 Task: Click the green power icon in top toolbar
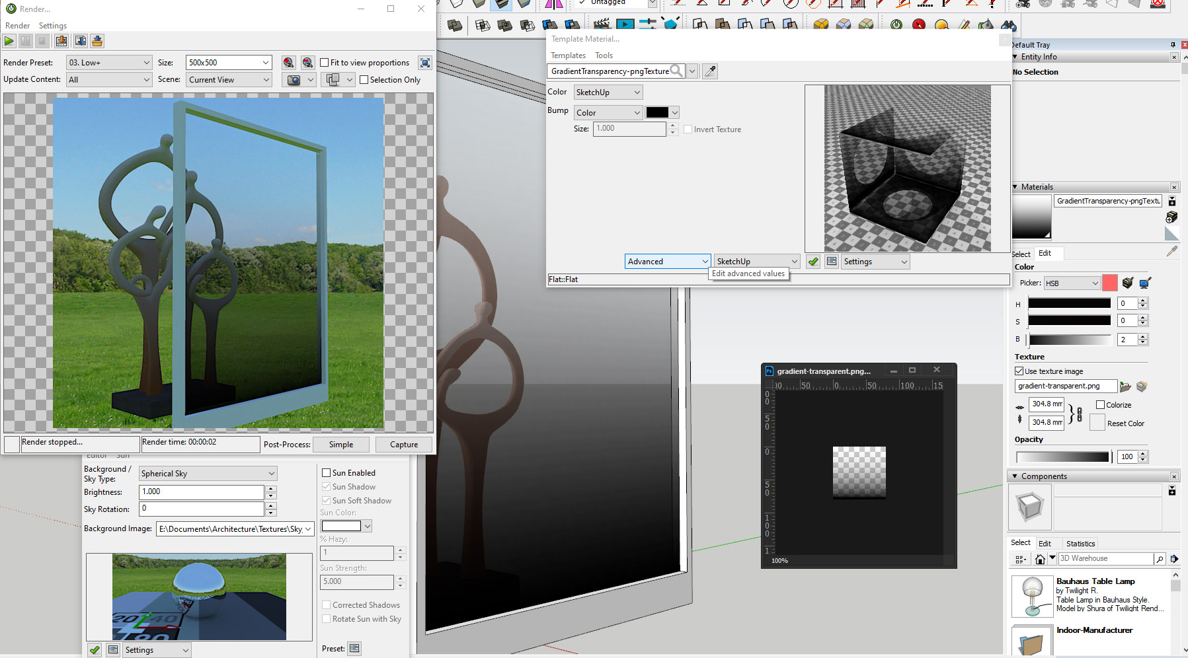click(x=896, y=25)
